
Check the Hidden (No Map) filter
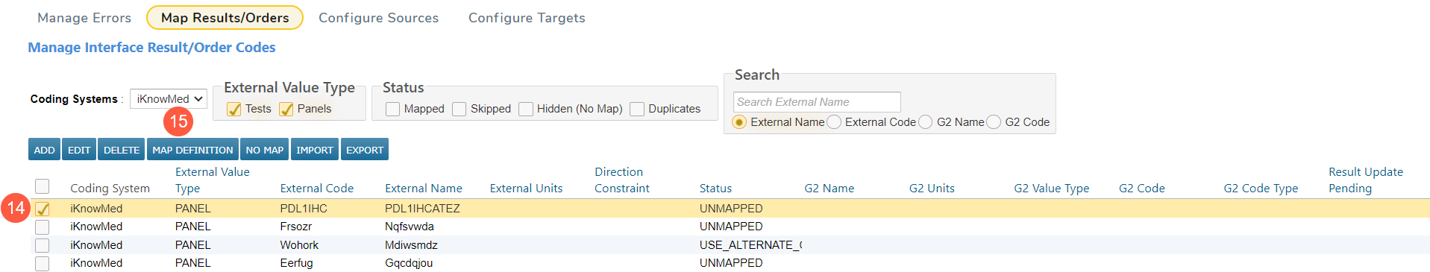coord(526,109)
